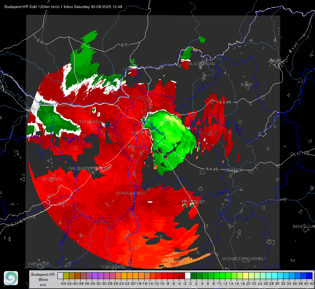315x289 pixels.
Task: Click the HODMEZOVASARHELY city label
Action: pos(244,259)
